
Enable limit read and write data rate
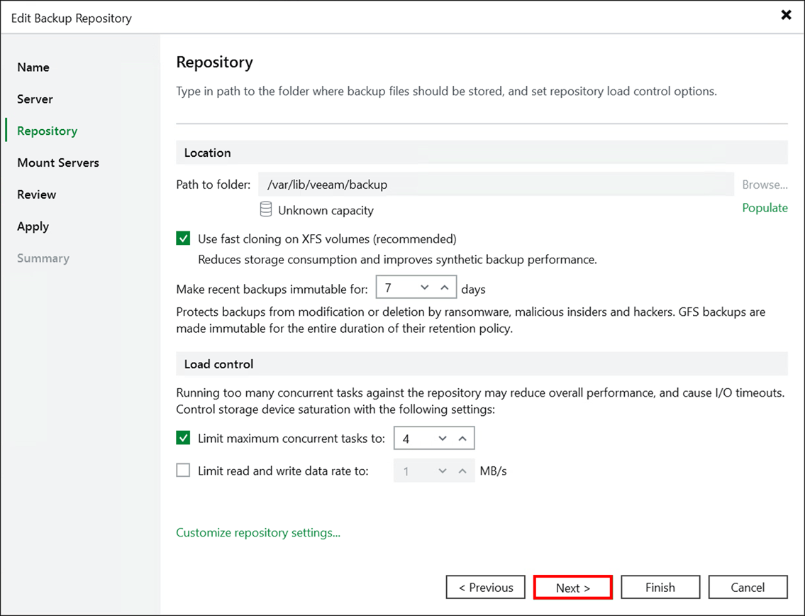click(182, 470)
